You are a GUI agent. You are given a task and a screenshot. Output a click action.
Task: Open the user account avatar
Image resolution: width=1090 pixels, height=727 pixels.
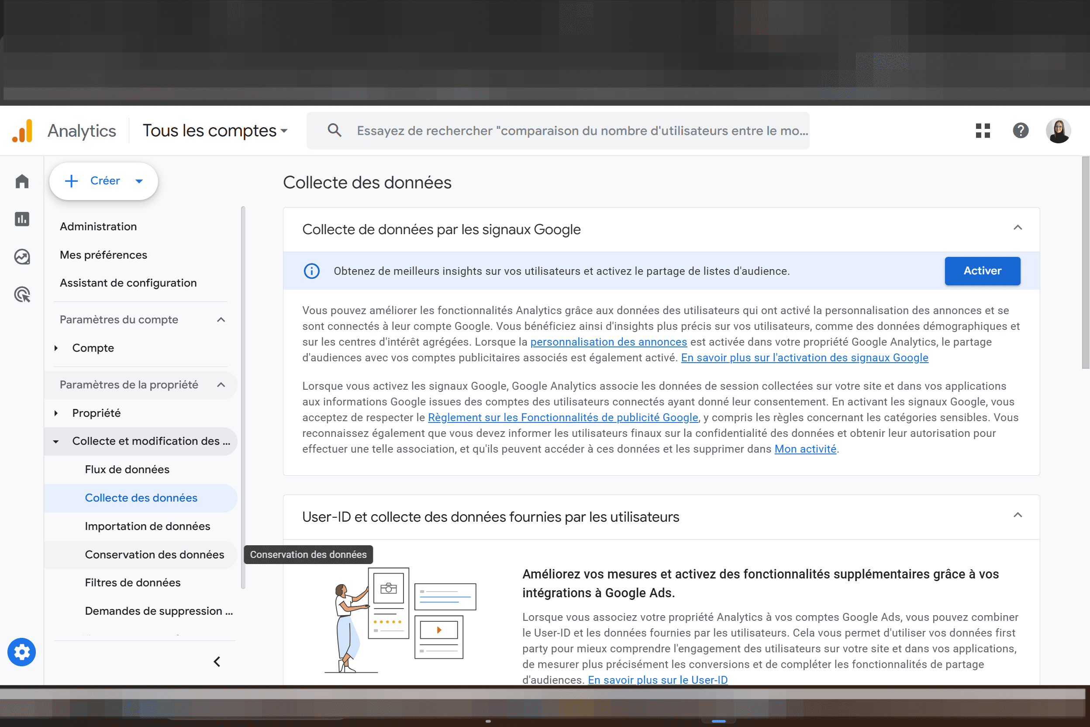point(1059,131)
